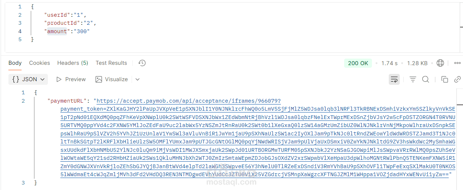Select the Body response tab
Screen dimensions: 463x190
pos(15,63)
